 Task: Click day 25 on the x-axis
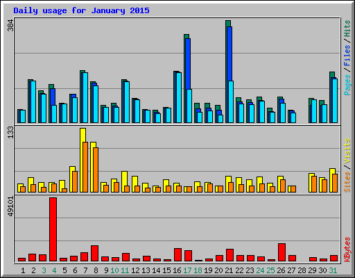click(270, 270)
